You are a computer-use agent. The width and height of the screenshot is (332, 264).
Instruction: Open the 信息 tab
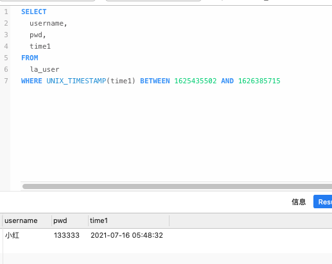299,202
